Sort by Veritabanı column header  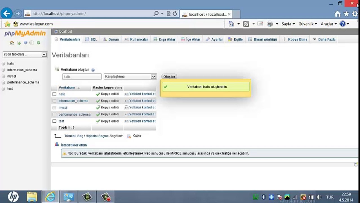coord(66,87)
